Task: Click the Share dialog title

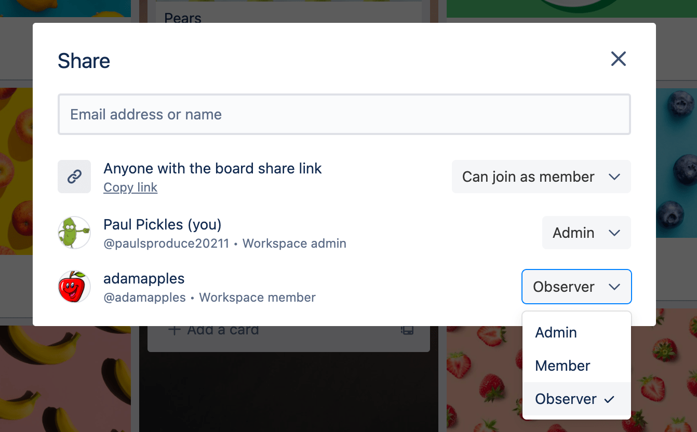Action: [x=84, y=61]
